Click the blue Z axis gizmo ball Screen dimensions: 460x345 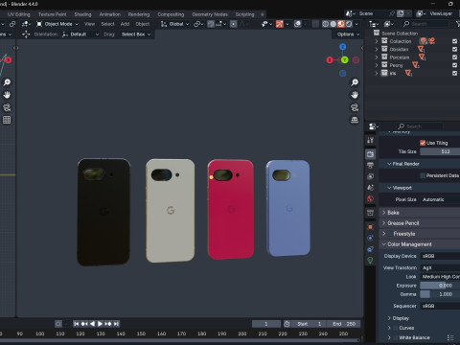tap(343, 47)
